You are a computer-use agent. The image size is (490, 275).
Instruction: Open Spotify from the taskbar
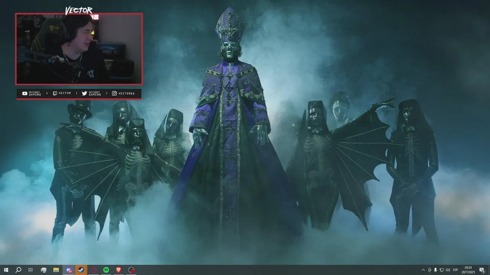[106, 270]
